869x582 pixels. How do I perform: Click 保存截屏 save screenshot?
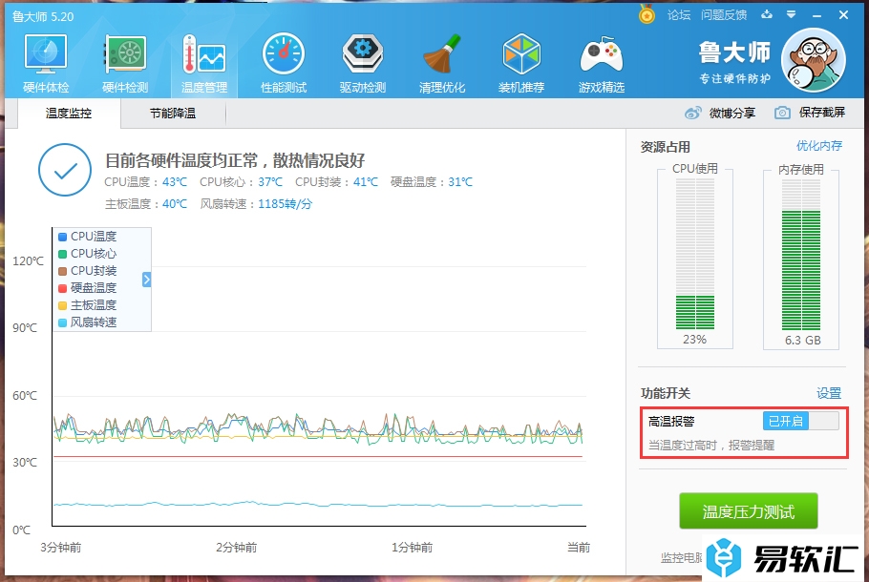tap(822, 113)
